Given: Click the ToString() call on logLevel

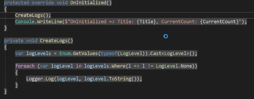Looking at the screenshot, I should pos(123,79).
